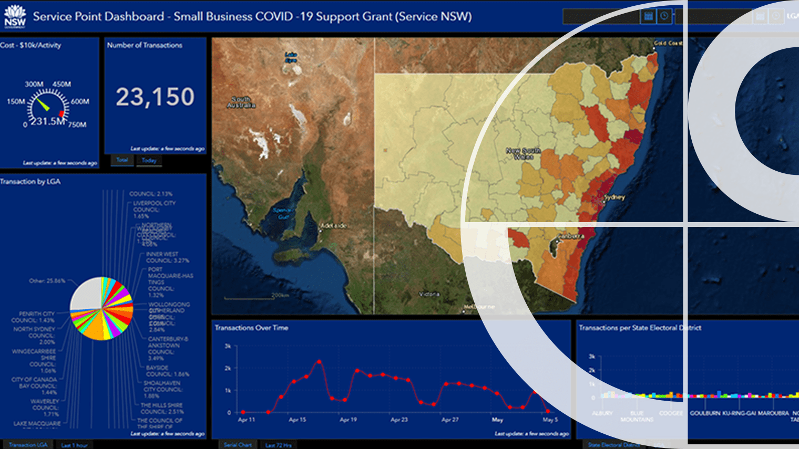
Task: Click the May 5 data point on chart
Action: 548,411
